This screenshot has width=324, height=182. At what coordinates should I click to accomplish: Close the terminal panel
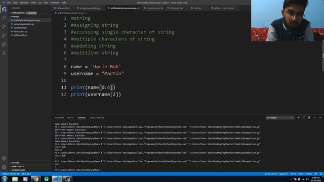(320, 118)
